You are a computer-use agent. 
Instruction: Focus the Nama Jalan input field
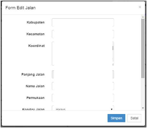83,86
